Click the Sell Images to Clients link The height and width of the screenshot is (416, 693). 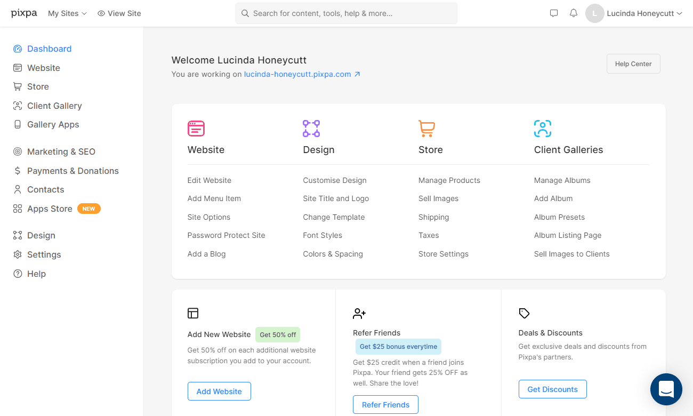[x=572, y=254]
